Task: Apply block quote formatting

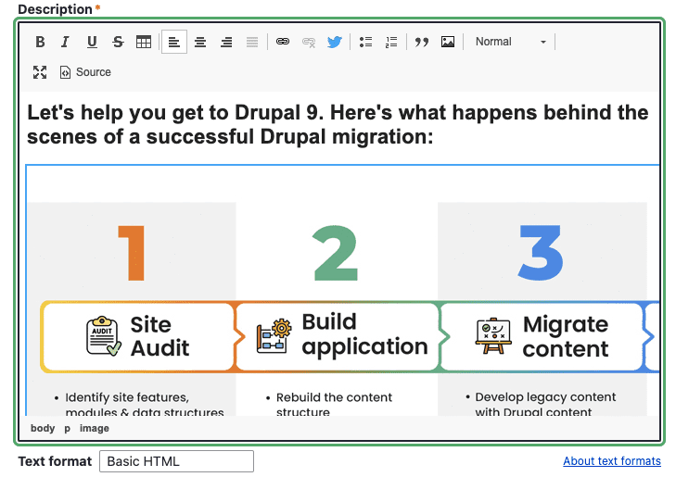Action: tap(422, 42)
